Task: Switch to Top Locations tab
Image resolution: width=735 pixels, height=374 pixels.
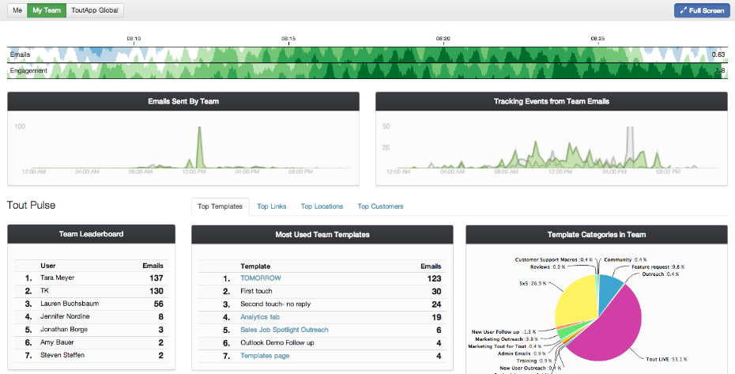Action: coord(322,206)
